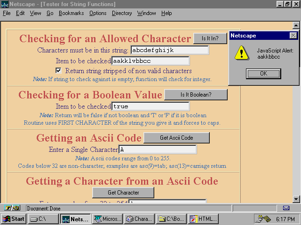This screenshot has width=301, height=225.
Task: Open the mail envelope icon in status bar
Action: click(x=286, y=208)
